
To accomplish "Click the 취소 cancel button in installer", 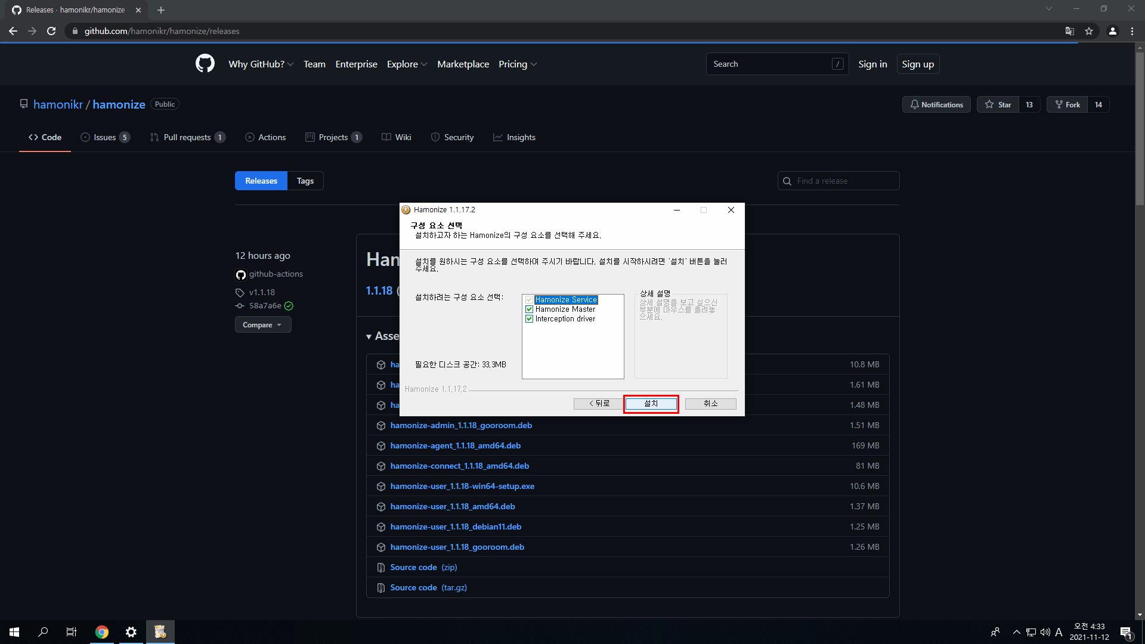I will click(x=711, y=404).
